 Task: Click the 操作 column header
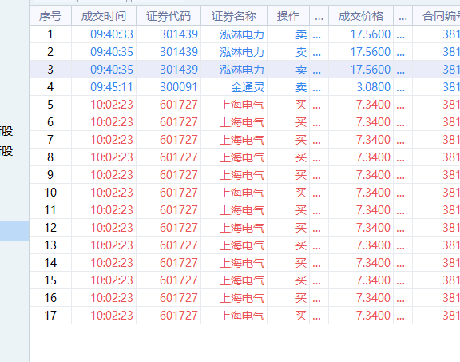click(288, 16)
